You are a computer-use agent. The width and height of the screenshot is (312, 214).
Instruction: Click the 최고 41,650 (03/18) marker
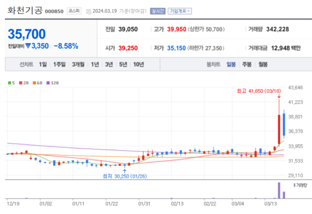[x=259, y=91]
